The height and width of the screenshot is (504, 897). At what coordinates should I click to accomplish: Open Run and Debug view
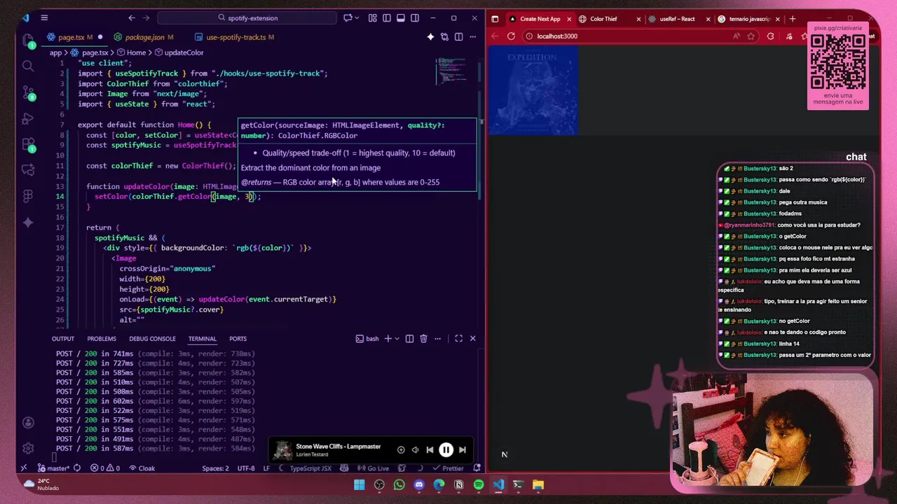pyautogui.click(x=28, y=118)
